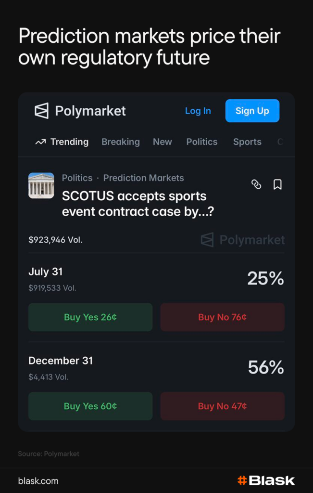The height and width of the screenshot is (493, 313).
Task: Copy market link with chain icon
Action: coord(256,184)
